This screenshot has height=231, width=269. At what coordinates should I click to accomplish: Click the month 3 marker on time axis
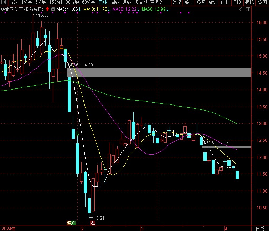pos(142,229)
